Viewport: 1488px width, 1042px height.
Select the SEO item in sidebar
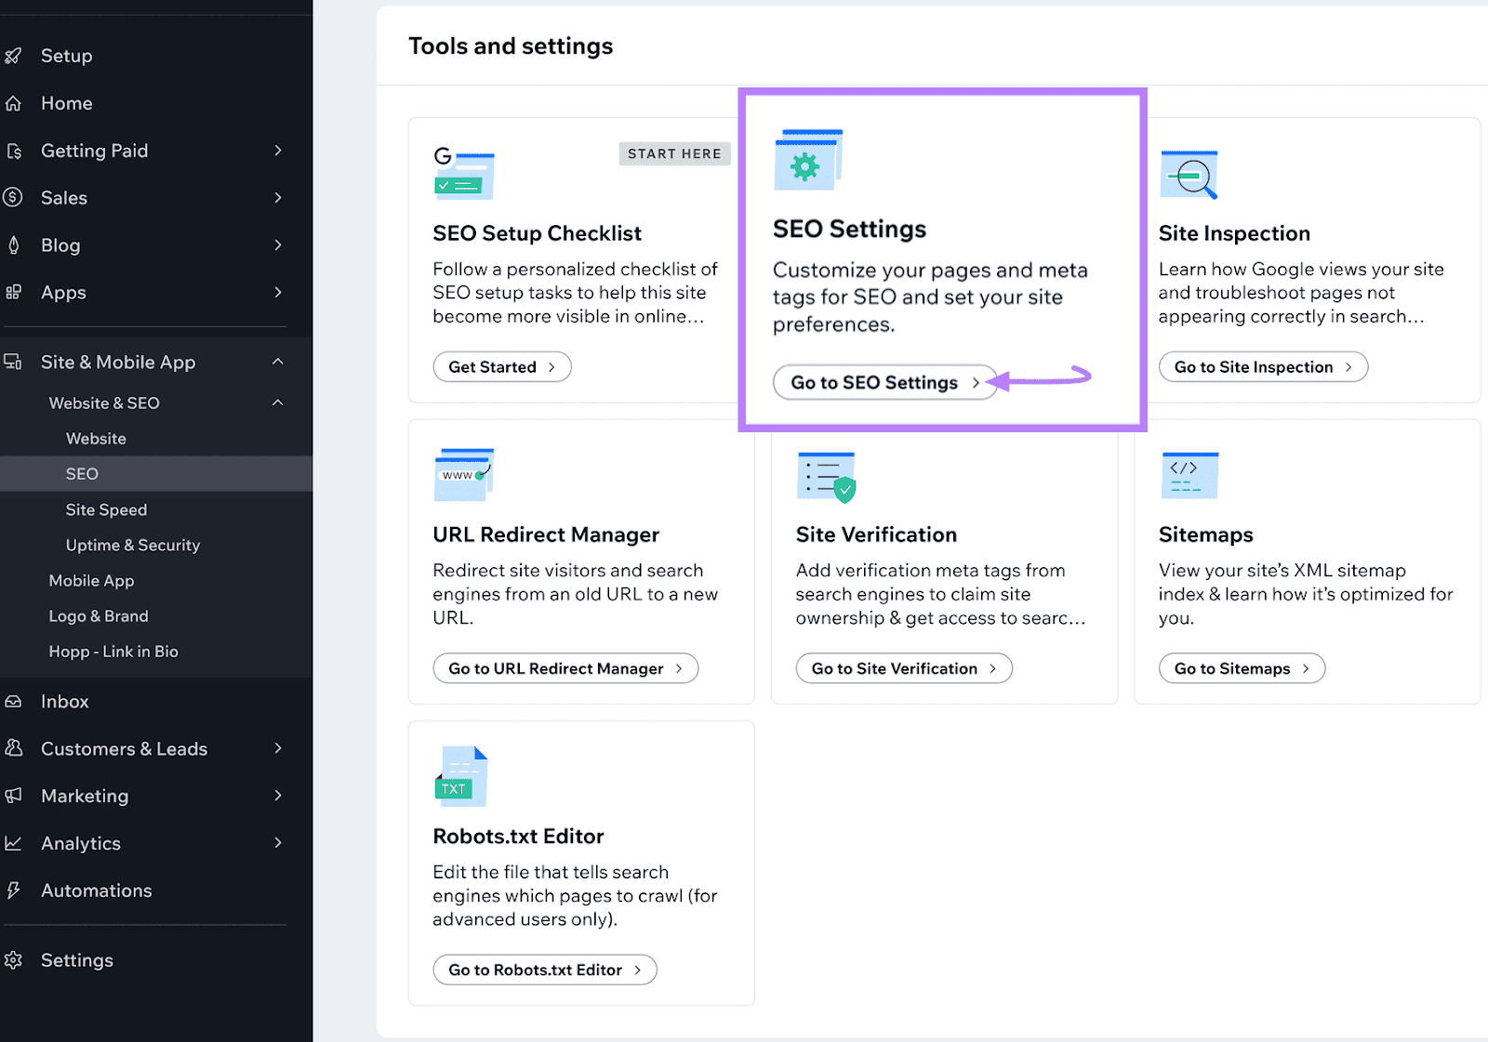[82, 473]
